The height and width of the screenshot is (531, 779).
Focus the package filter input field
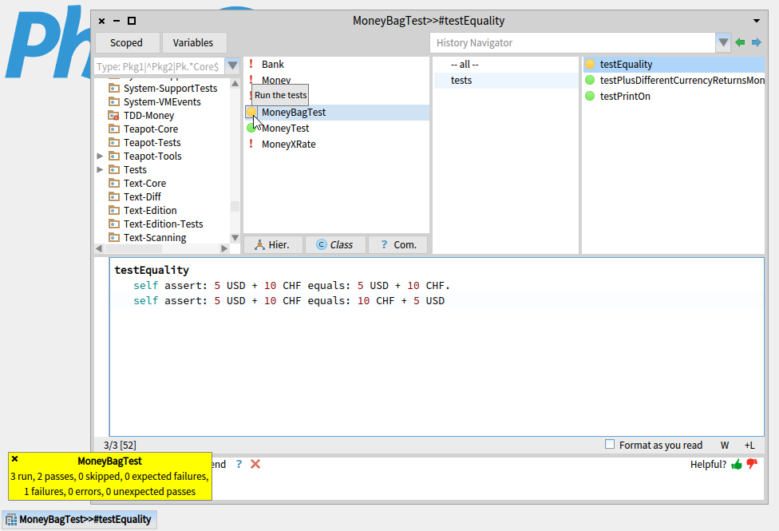click(x=160, y=66)
